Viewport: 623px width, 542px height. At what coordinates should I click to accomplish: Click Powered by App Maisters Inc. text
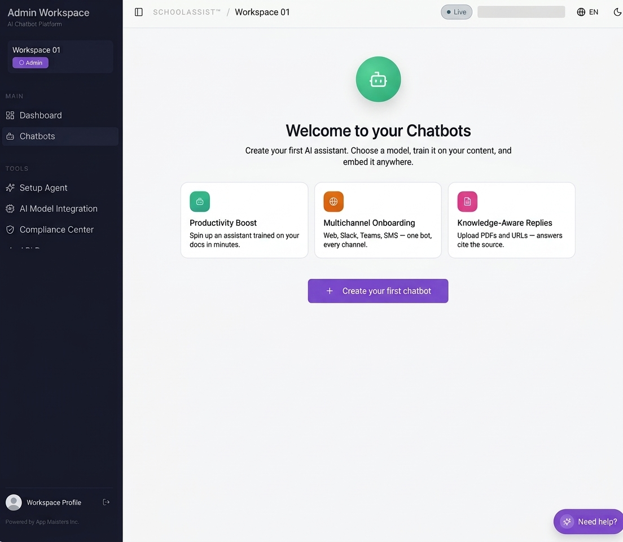coord(42,522)
